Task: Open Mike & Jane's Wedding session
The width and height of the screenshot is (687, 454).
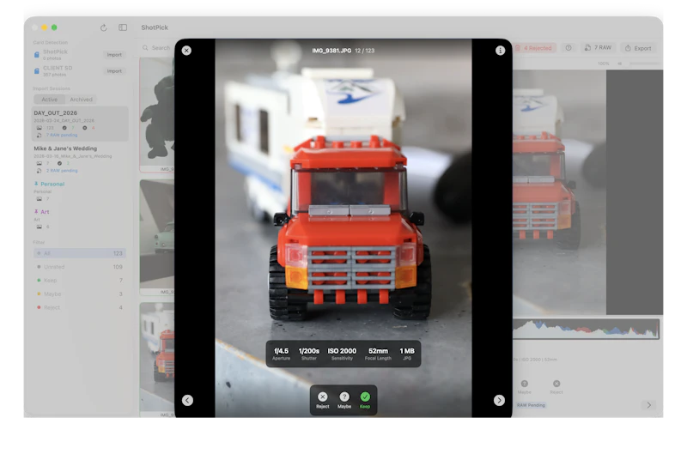Action: click(x=80, y=160)
